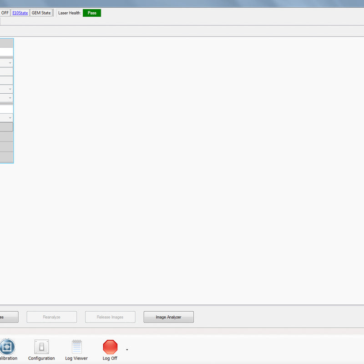Expand the third dropdown arrow in left panel
The height and width of the screenshot is (364, 364).
point(10,98)
